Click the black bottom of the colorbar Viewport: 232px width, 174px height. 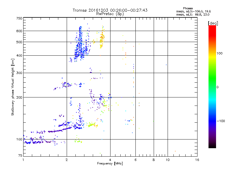click(212, 146)
